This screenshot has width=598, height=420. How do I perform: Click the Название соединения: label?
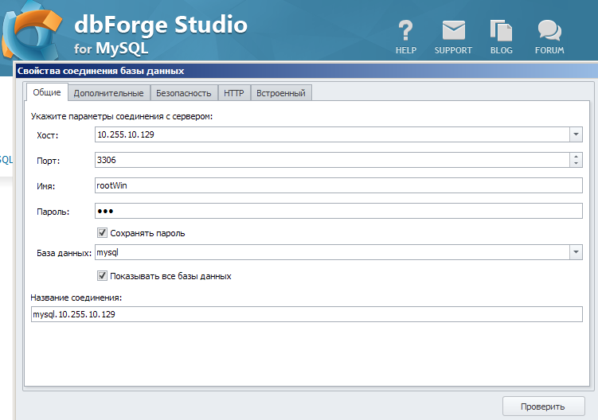click(x=76, y=297)
